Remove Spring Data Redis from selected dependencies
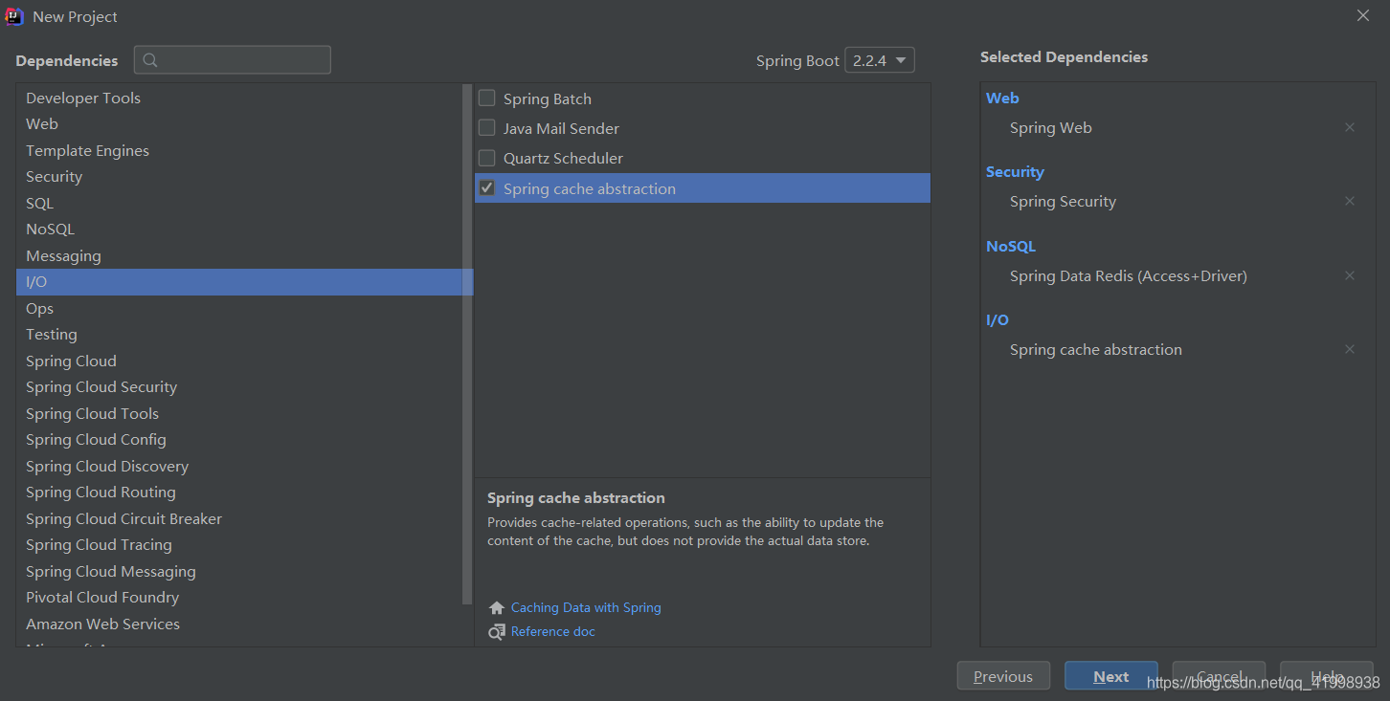This screenshot has height=701, width=1390. click(1350, 275)
